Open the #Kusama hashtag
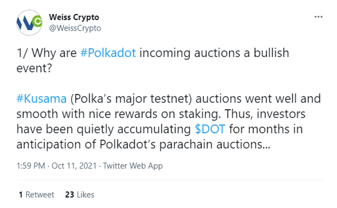Screen dimensions: 337x208 pos(42,99)
